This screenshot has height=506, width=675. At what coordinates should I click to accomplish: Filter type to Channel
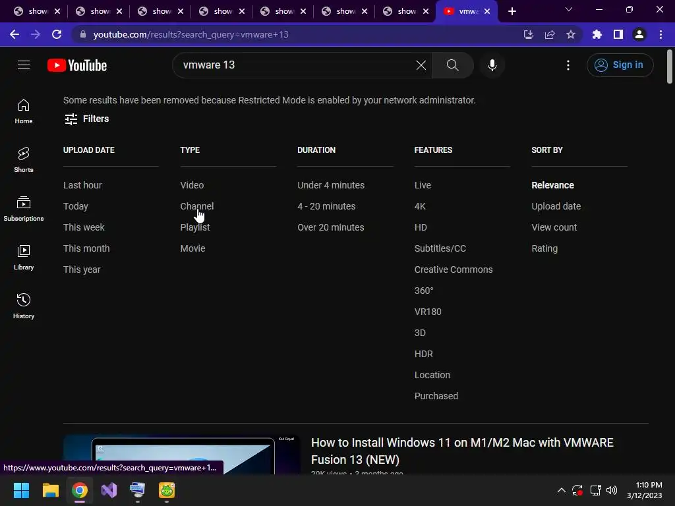pyautogui.click(x=196, y=206)
